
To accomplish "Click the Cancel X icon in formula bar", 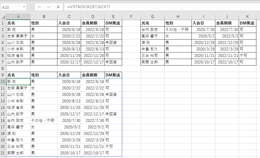I will tap(39, 7).
